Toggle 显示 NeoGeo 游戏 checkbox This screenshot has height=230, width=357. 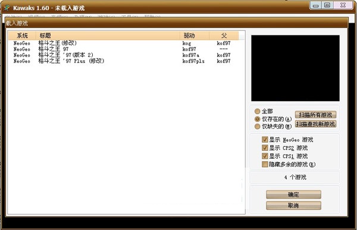265,140
